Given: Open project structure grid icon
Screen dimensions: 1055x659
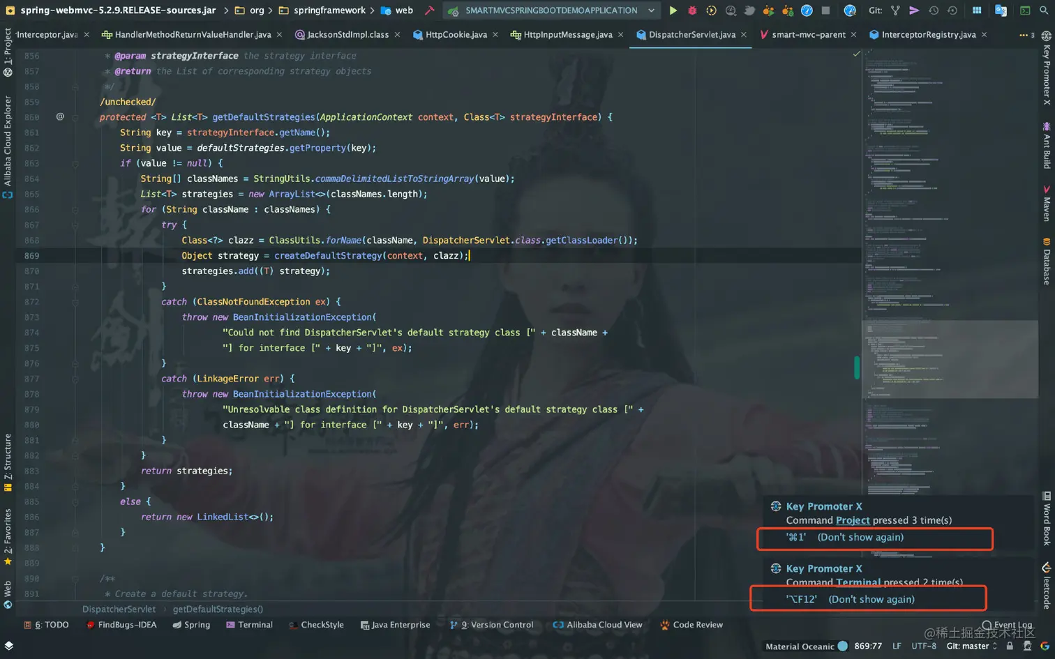Looking at the screenshot, I should (977, 10).
